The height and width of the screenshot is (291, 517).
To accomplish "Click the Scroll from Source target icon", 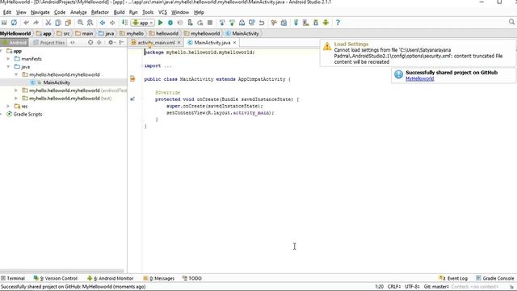I will click(x=90, y=43).
